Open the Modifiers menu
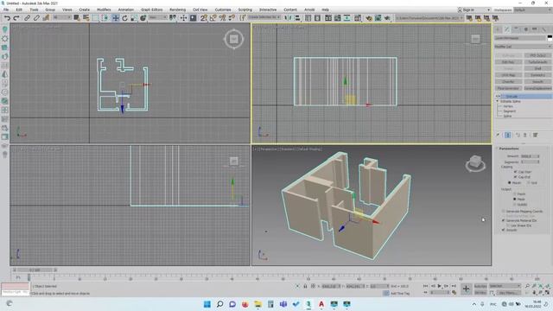This screenshot has width=553, height=311. pyautogui.click(x=104, y=10)
